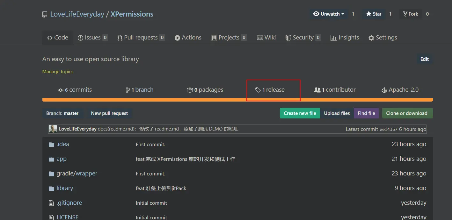This screenshot has height=220, width=452.
Task: View the 1 branch list
Action: [x=140, y=90]
